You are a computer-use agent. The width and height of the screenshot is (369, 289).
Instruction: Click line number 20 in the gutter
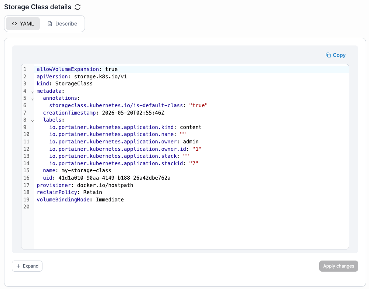coord(26,207)
